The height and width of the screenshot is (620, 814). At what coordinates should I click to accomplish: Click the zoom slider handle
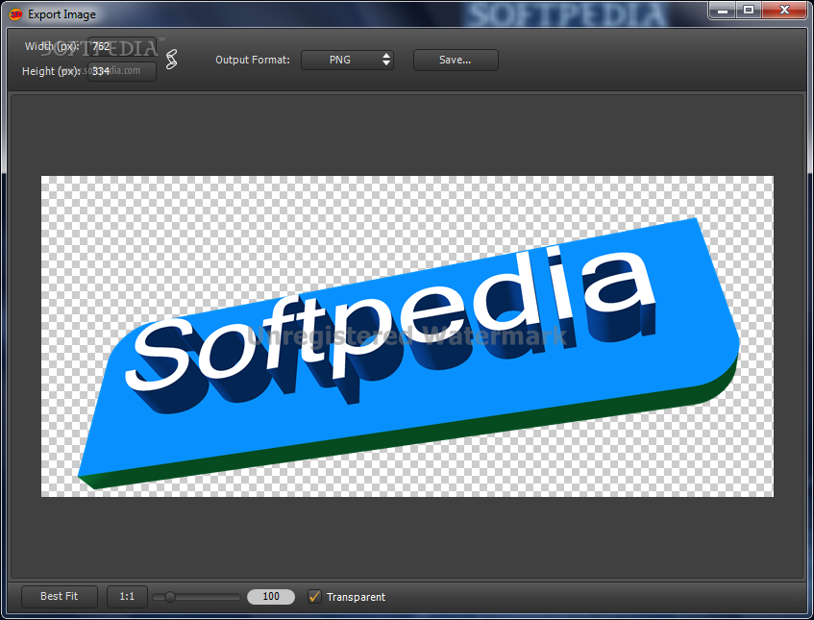[170, 597]
